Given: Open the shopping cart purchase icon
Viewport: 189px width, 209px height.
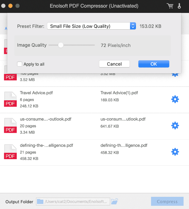Looking at the screenshot, I should [170, 6].
